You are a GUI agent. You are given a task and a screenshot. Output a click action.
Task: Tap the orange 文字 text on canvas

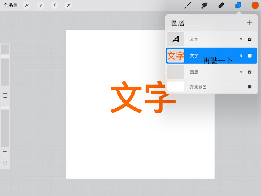tap(143, 97)
